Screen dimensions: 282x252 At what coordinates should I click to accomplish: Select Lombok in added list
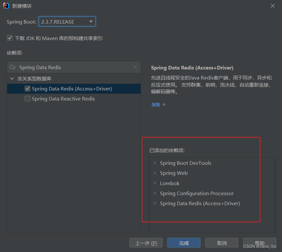coord(170,184)
